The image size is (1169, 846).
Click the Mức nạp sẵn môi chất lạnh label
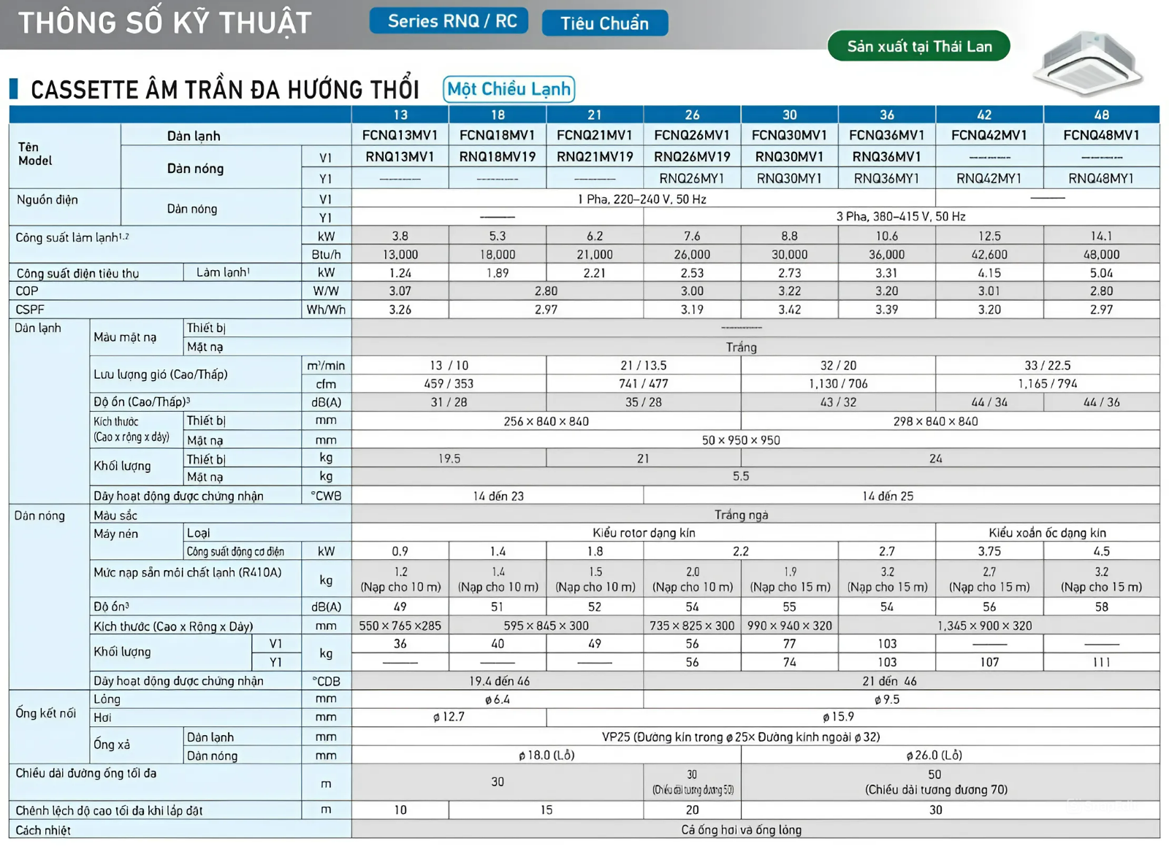click(x=187, y=572)
